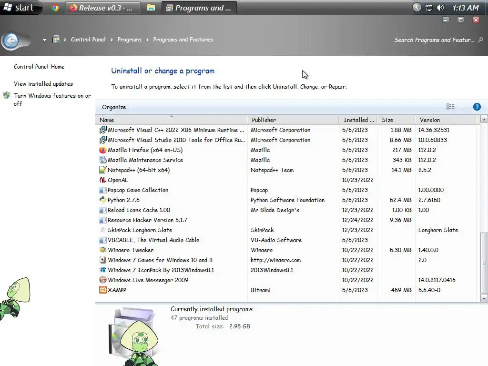The image size is (488, 366).
Task: Go to Programs breadcrumb
Action: click(129, 40)
